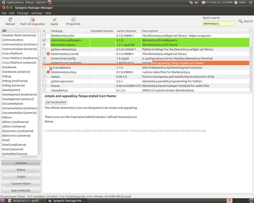
Task: Click the Apply checkmark icon
Action: click(x=54, y=19)
